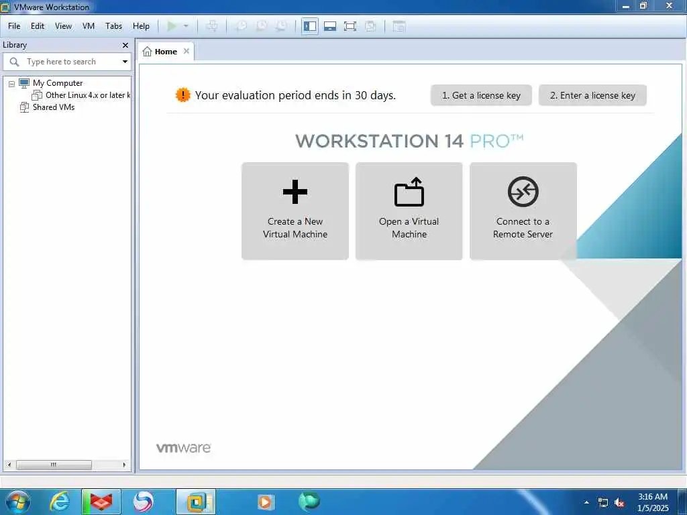
Task: Click the green globe taskbar icon
Action: [309, 502]
